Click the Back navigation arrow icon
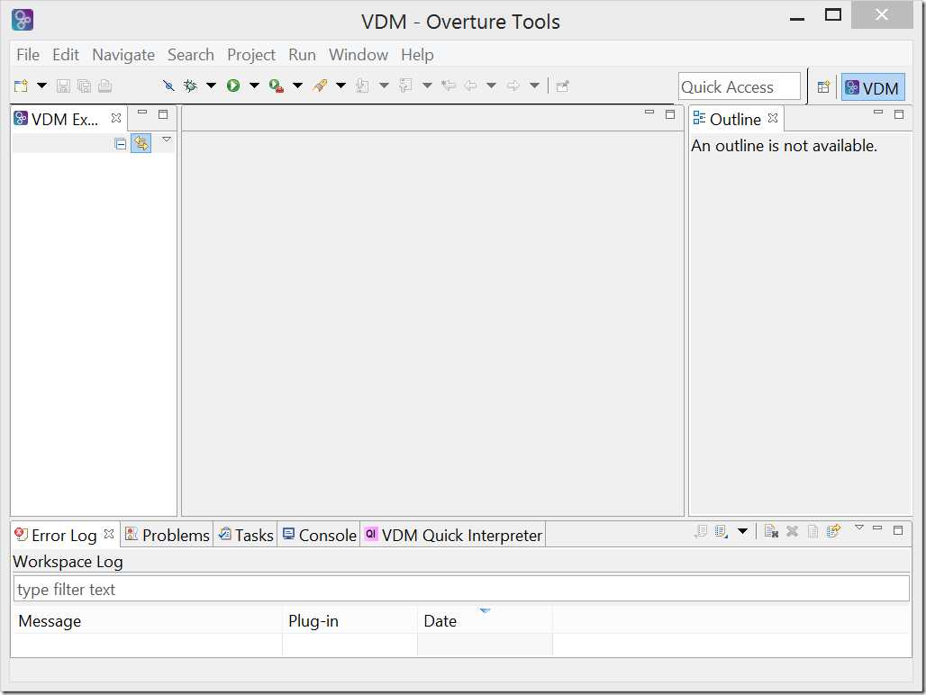 pos(471,86)
